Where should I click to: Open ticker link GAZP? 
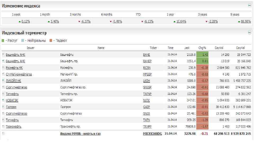[147, 107]
